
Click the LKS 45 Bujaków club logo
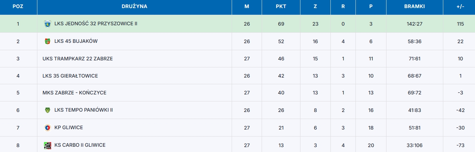tap(47, 41)
